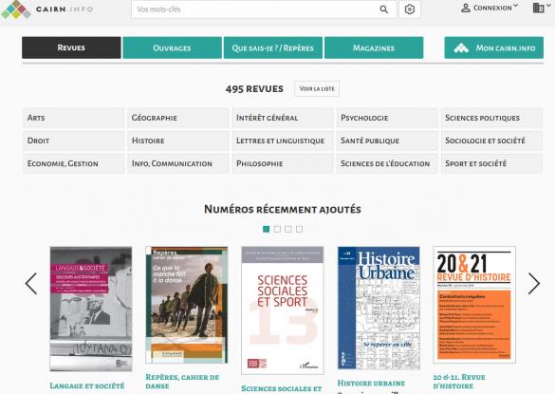The height and width of the screenshot is (394, 555).
Task: Select third carousel page indicator
Action: [288, 229]
